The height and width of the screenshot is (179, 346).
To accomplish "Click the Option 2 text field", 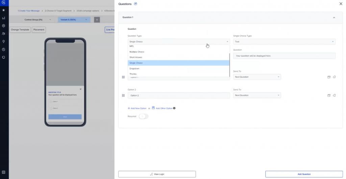I will point(179,96).
